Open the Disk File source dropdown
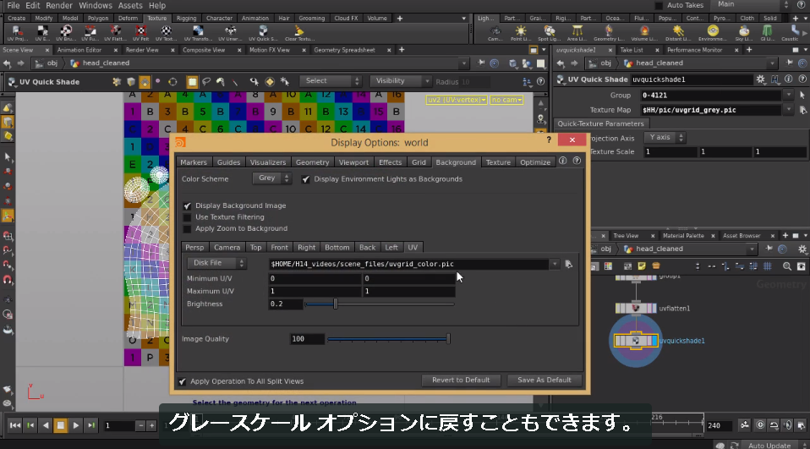The width and height of the screenshot is (810, 449). [x=216, y=263]
